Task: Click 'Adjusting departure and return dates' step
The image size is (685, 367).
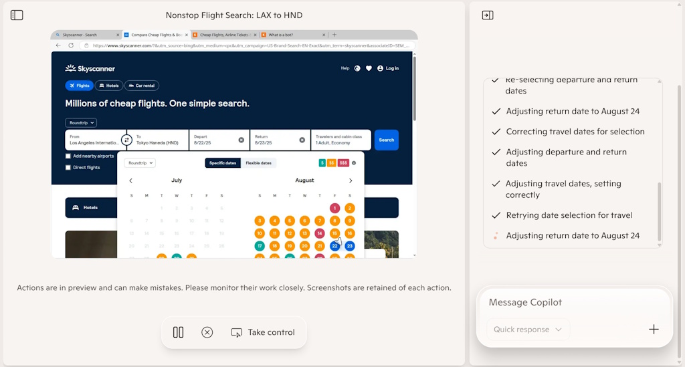Action: tap(566, 158)
